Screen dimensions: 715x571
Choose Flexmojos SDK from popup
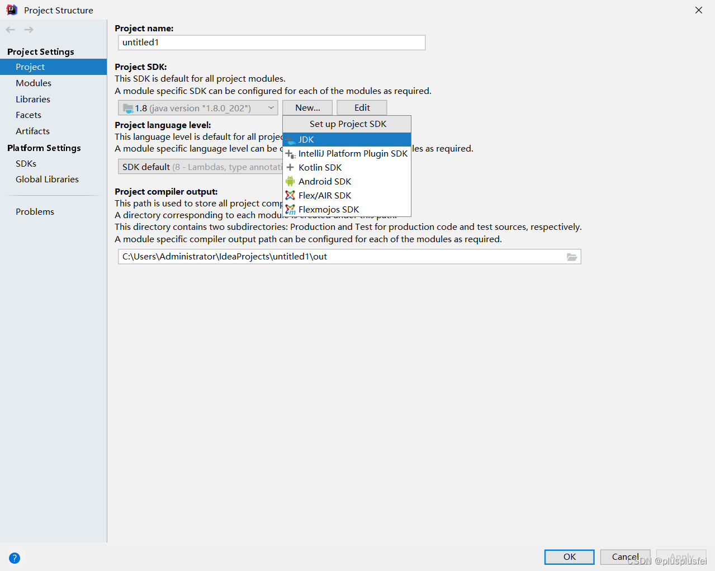[x=347, y=209]
